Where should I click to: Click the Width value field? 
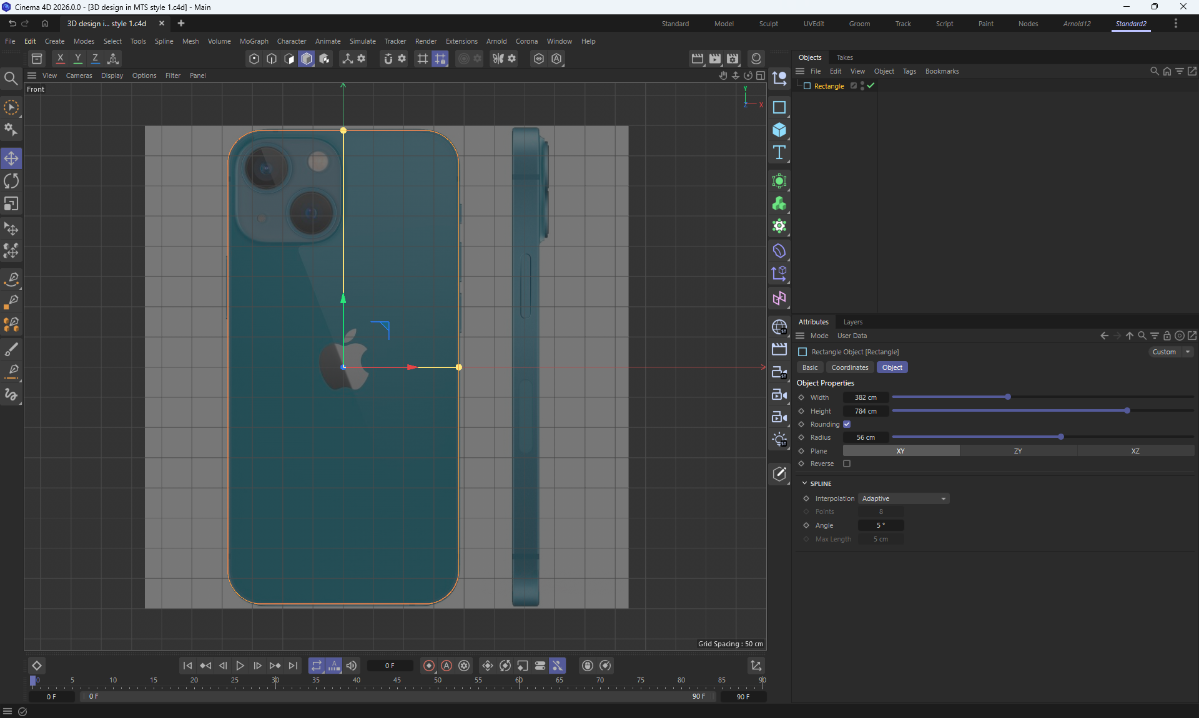coord(866,397)
